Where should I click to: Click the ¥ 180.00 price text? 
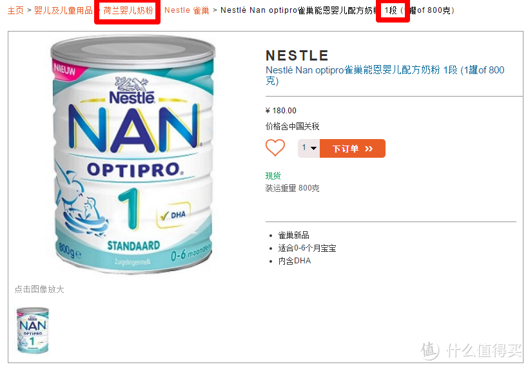click(x=281, y=111)
